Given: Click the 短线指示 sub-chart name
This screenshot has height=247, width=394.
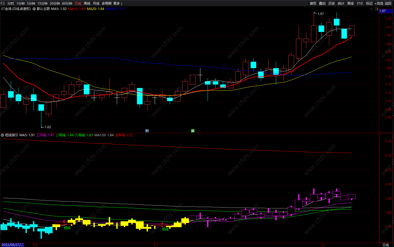Looking at the screenshot, I should coord(12,135).
